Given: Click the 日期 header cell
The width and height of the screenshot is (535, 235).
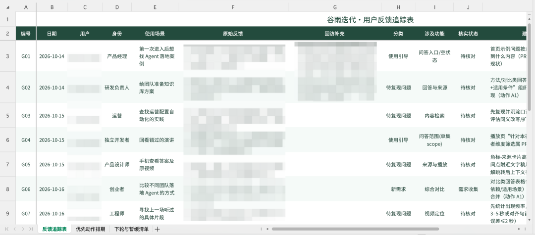Looking at the screenshot, I should point(52,34).
